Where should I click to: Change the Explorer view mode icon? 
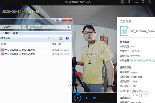pos(50,38)
